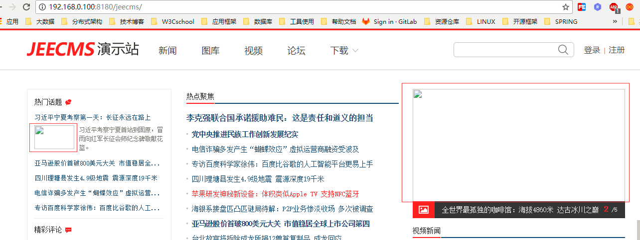Go to the 视频 navigation item
The height and width of the screenshot is (240, 640).
click(x=253, y=51)
